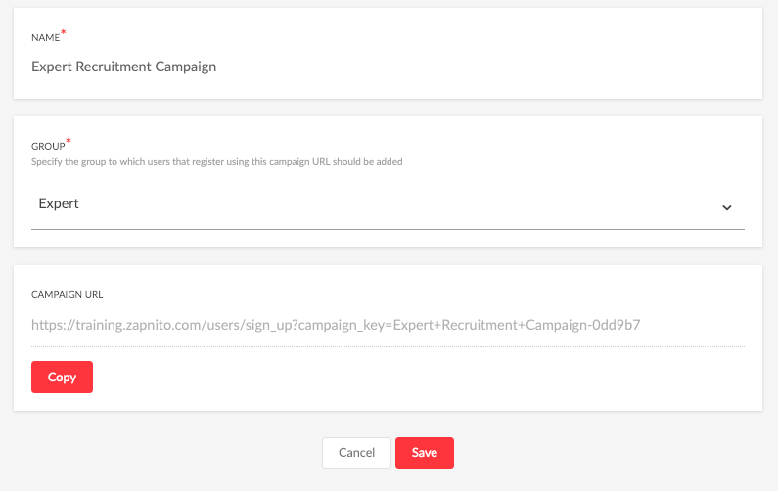The width and height of the screenshot is (778, 491).
Task: Click the group helper description text
Action: point(217,161)
